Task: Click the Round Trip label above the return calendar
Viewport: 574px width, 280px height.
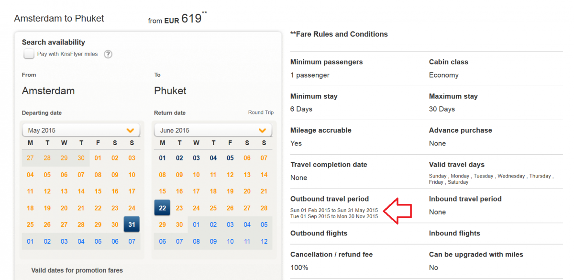Action: 261,112
